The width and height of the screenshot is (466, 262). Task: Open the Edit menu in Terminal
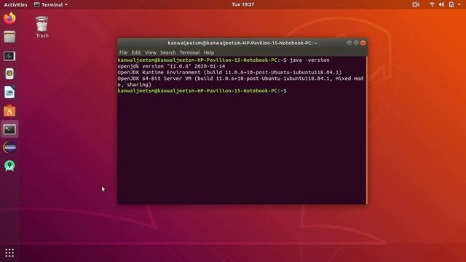coord(136,52)
